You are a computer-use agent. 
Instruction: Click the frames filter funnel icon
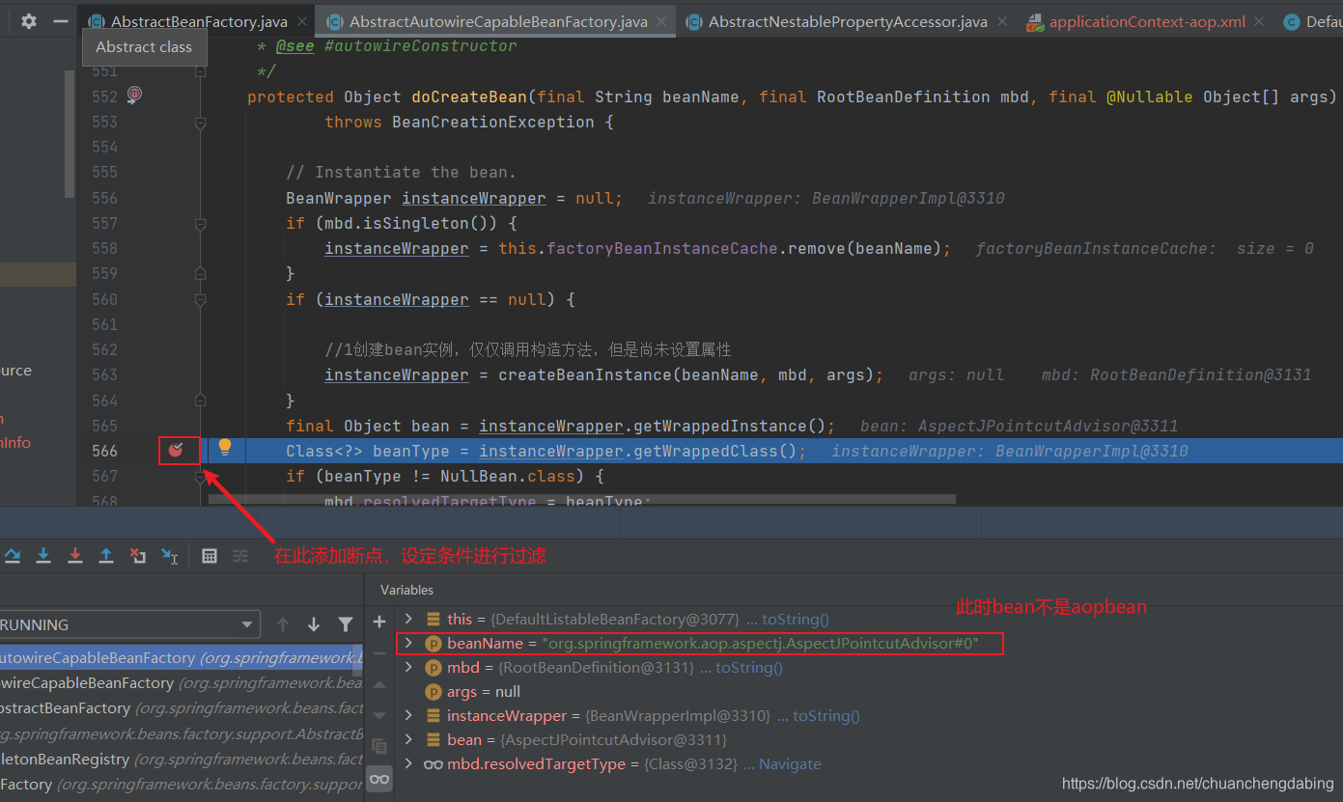pyautogui.click(x=346, y=624)
